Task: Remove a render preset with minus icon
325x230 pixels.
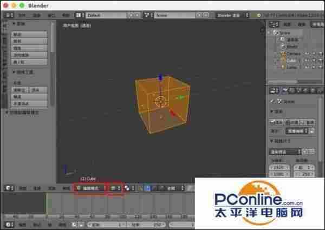Action: pos(311,152)
